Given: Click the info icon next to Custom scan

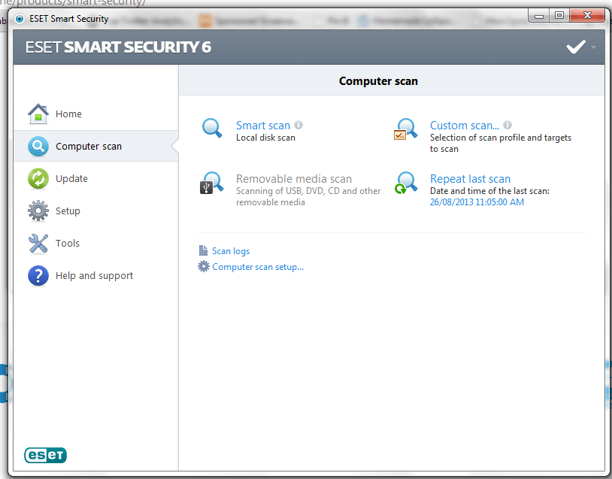Looking at the screenshot, I should coord(507,125).
